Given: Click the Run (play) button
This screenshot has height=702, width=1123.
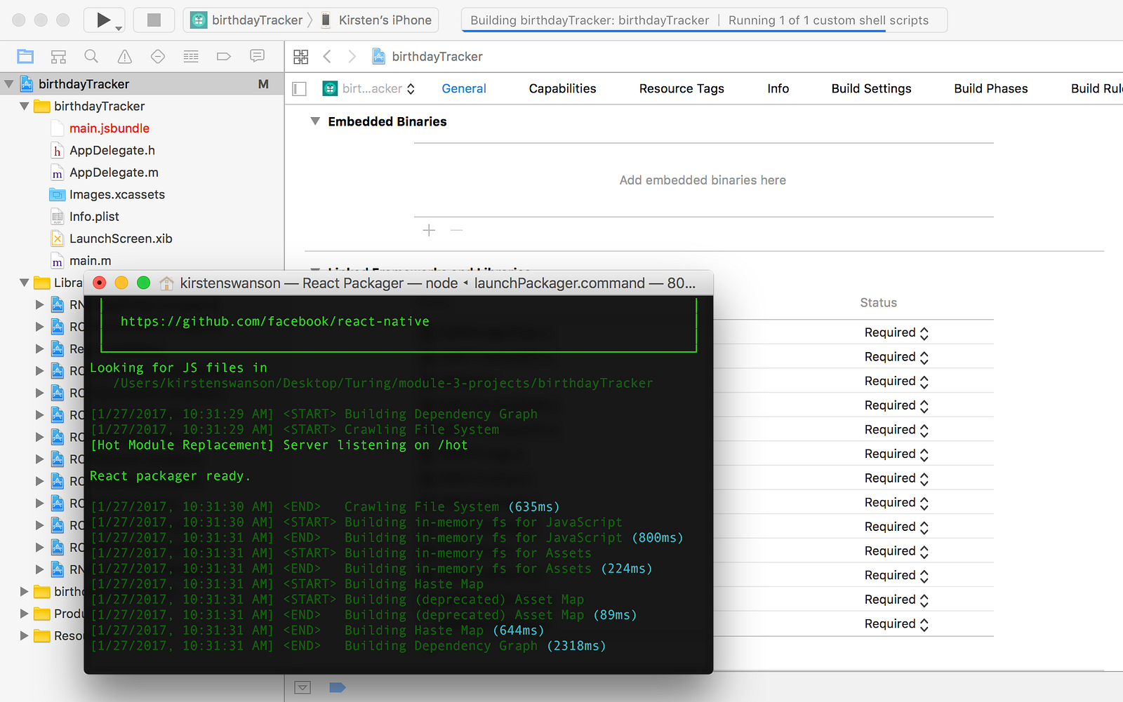Looking at the screenshot, I should [x=103, y=20].
